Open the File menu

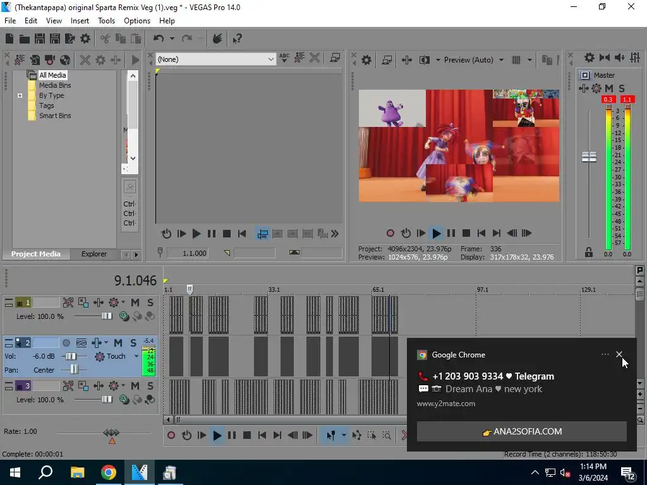pyautogui.click(x=10, y=21)
